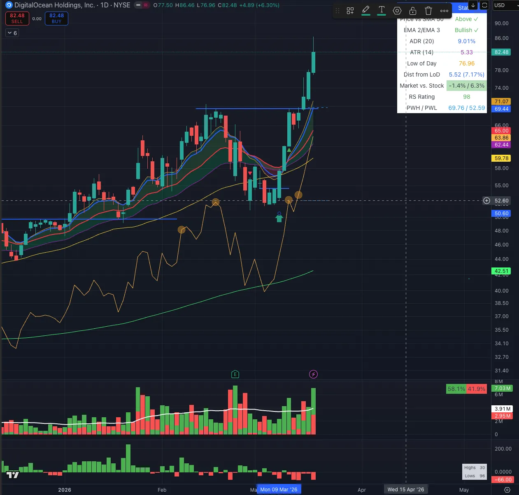Click the lower blue horizontal support line

click(89, 219)
